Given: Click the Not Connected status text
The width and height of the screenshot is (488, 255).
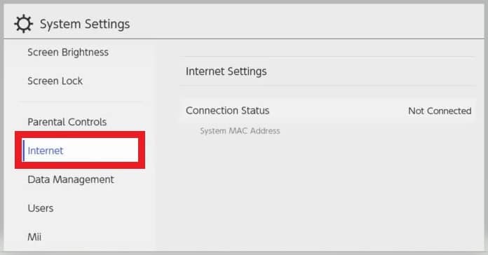Looking at the screenshot, I should (440, 111).
